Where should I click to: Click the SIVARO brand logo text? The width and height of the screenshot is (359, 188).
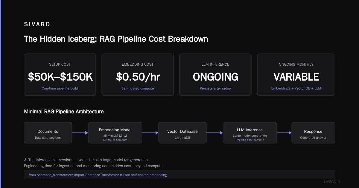pos(37,24)
